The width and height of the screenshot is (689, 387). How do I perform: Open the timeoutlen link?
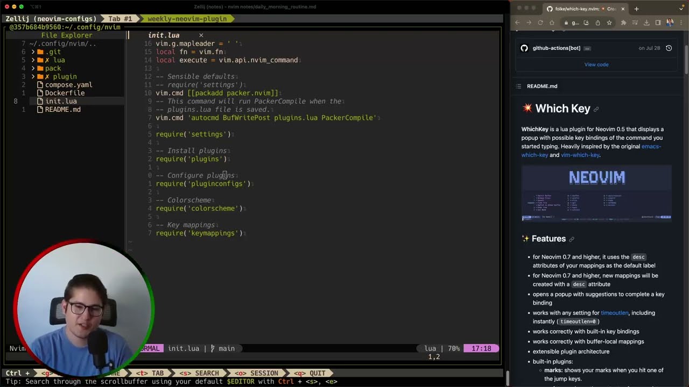(614, 313)
